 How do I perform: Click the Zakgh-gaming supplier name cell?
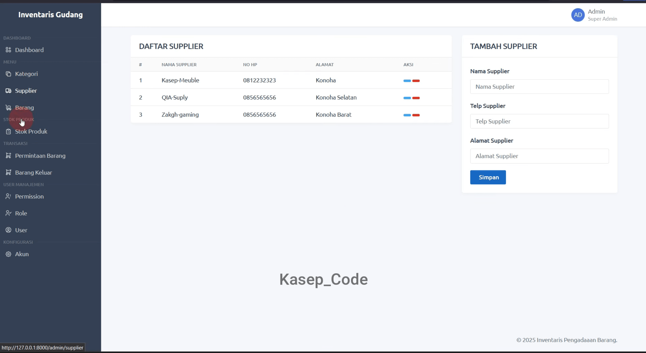tap(180, 115)
